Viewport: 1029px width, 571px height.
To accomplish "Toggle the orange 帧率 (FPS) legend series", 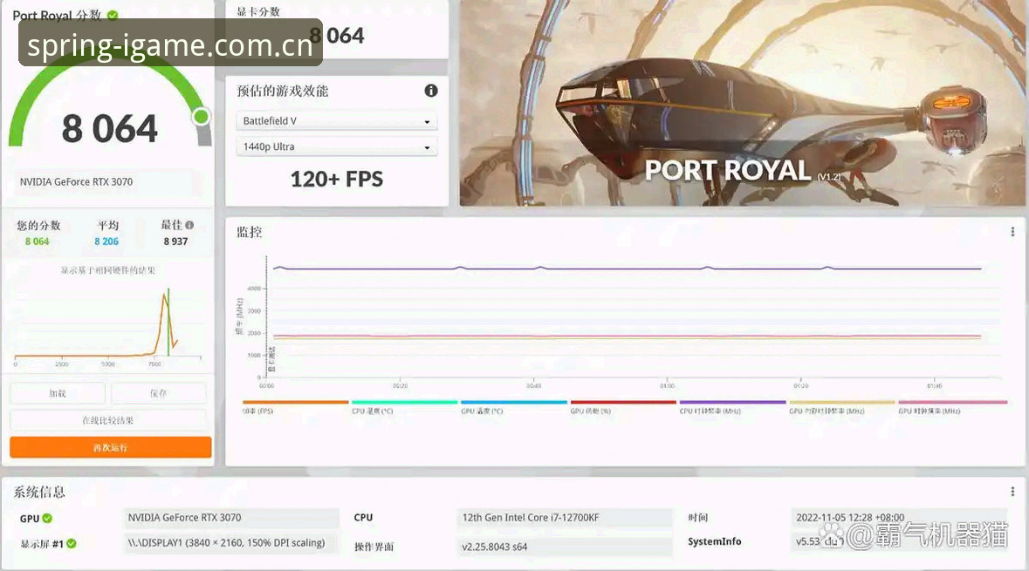I will (295, 407).
